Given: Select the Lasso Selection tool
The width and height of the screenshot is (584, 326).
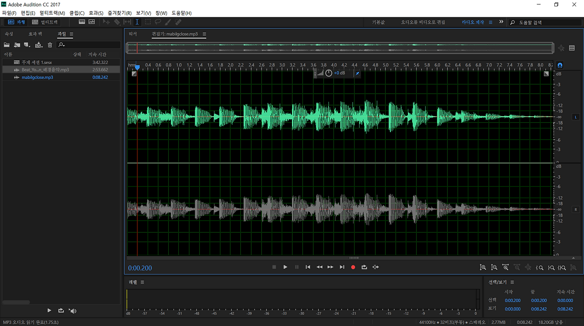Looking at the screenshot, I should (158, 22).
